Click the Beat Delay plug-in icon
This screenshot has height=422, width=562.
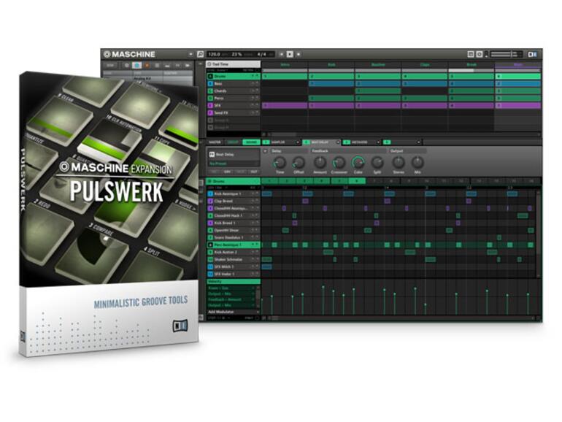(x=212, y=154)
